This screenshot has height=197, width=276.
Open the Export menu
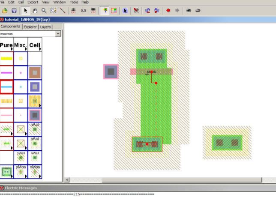point(33,2)
